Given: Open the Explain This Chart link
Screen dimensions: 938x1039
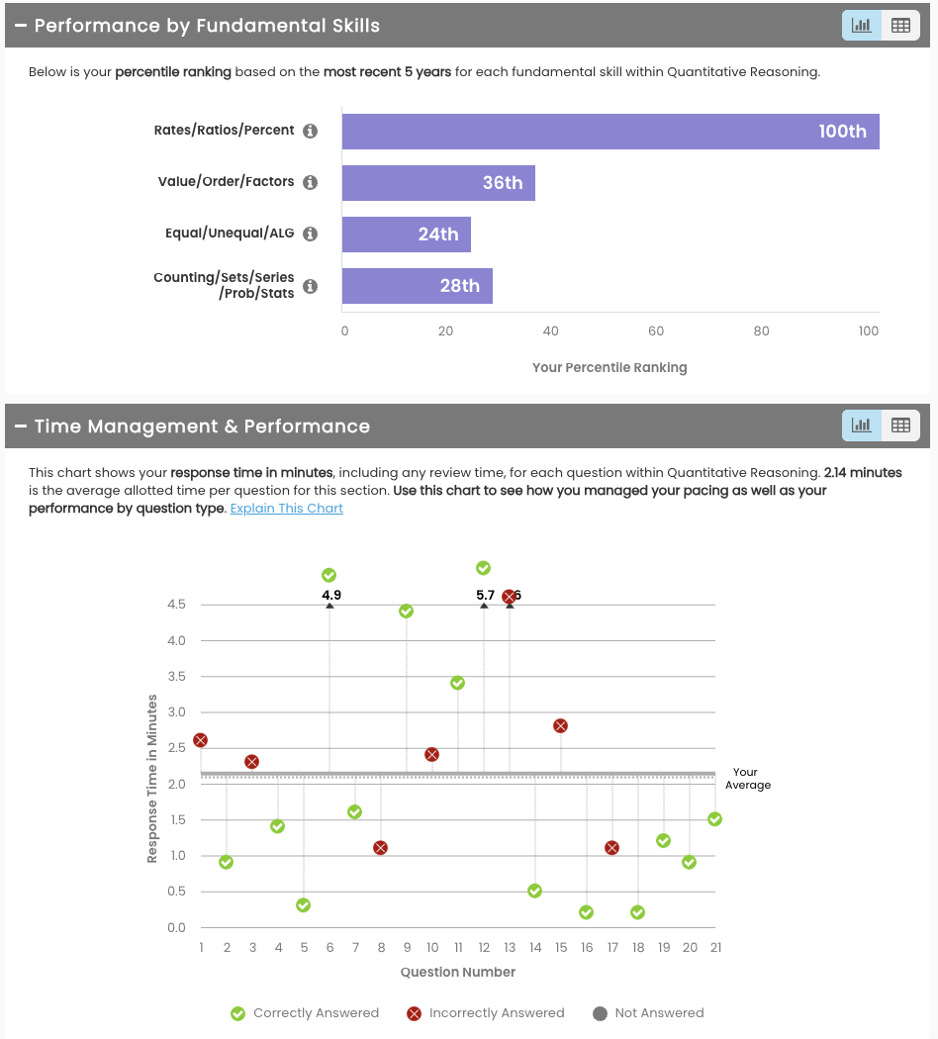Looking at the screenshot, I should [287, 509].
